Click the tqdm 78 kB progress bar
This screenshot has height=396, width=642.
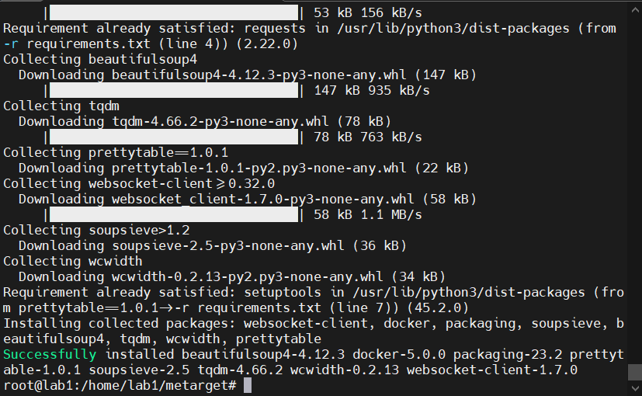click(175, 137)
